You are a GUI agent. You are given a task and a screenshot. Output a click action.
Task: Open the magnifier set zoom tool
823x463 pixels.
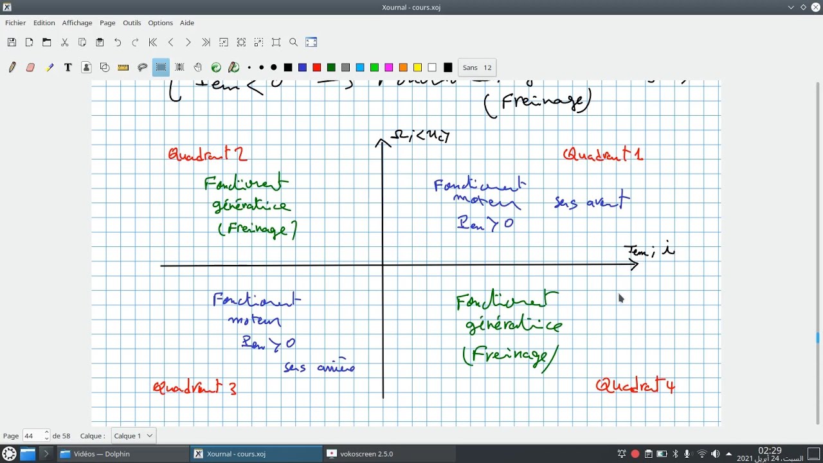pos(294,42)
